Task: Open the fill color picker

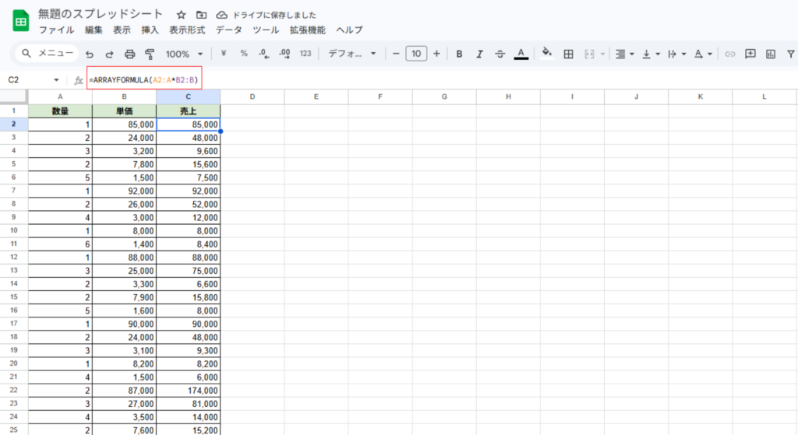Action: click(x=546, y=54)
